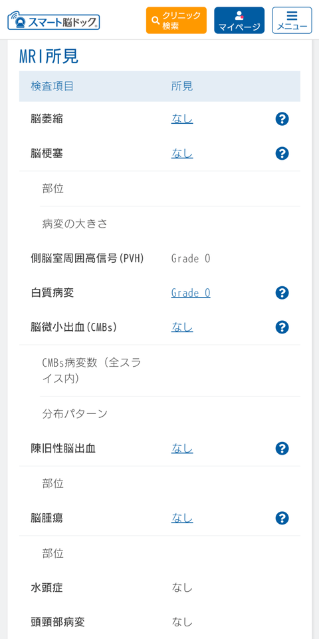Open マイページ from the header
The width and height of the screenshot is (319, 639).
(x=239, y=21)
